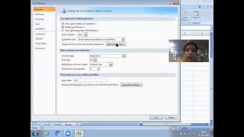Click the zoom out minus icon
The width and height of the screenshot is (244, 137).
(x=190, y=128)
